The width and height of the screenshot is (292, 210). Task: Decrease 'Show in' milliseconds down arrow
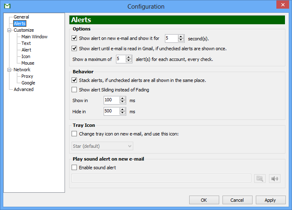pyautogui.click(x=122, y=102)
